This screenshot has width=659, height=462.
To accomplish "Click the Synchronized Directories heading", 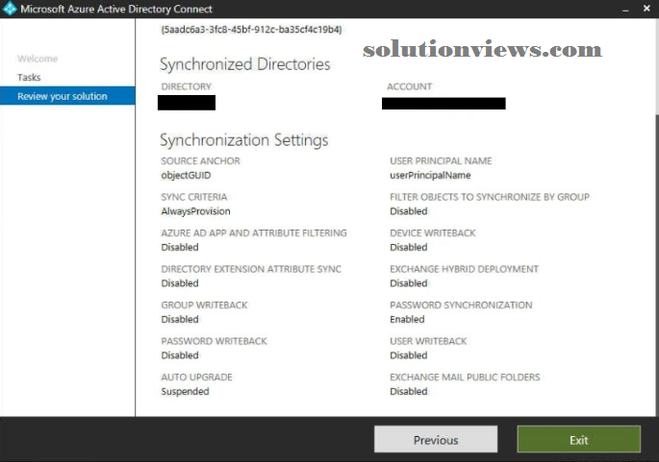I will coord(245,64).
